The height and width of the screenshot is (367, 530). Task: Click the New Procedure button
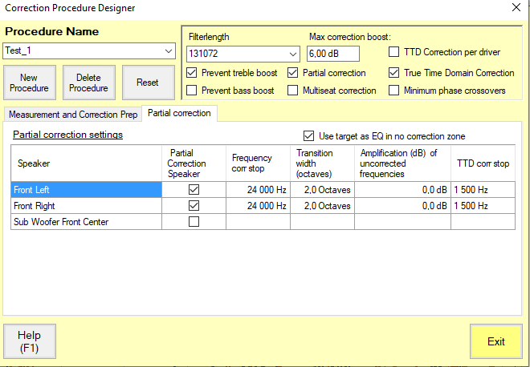point(29,83)
